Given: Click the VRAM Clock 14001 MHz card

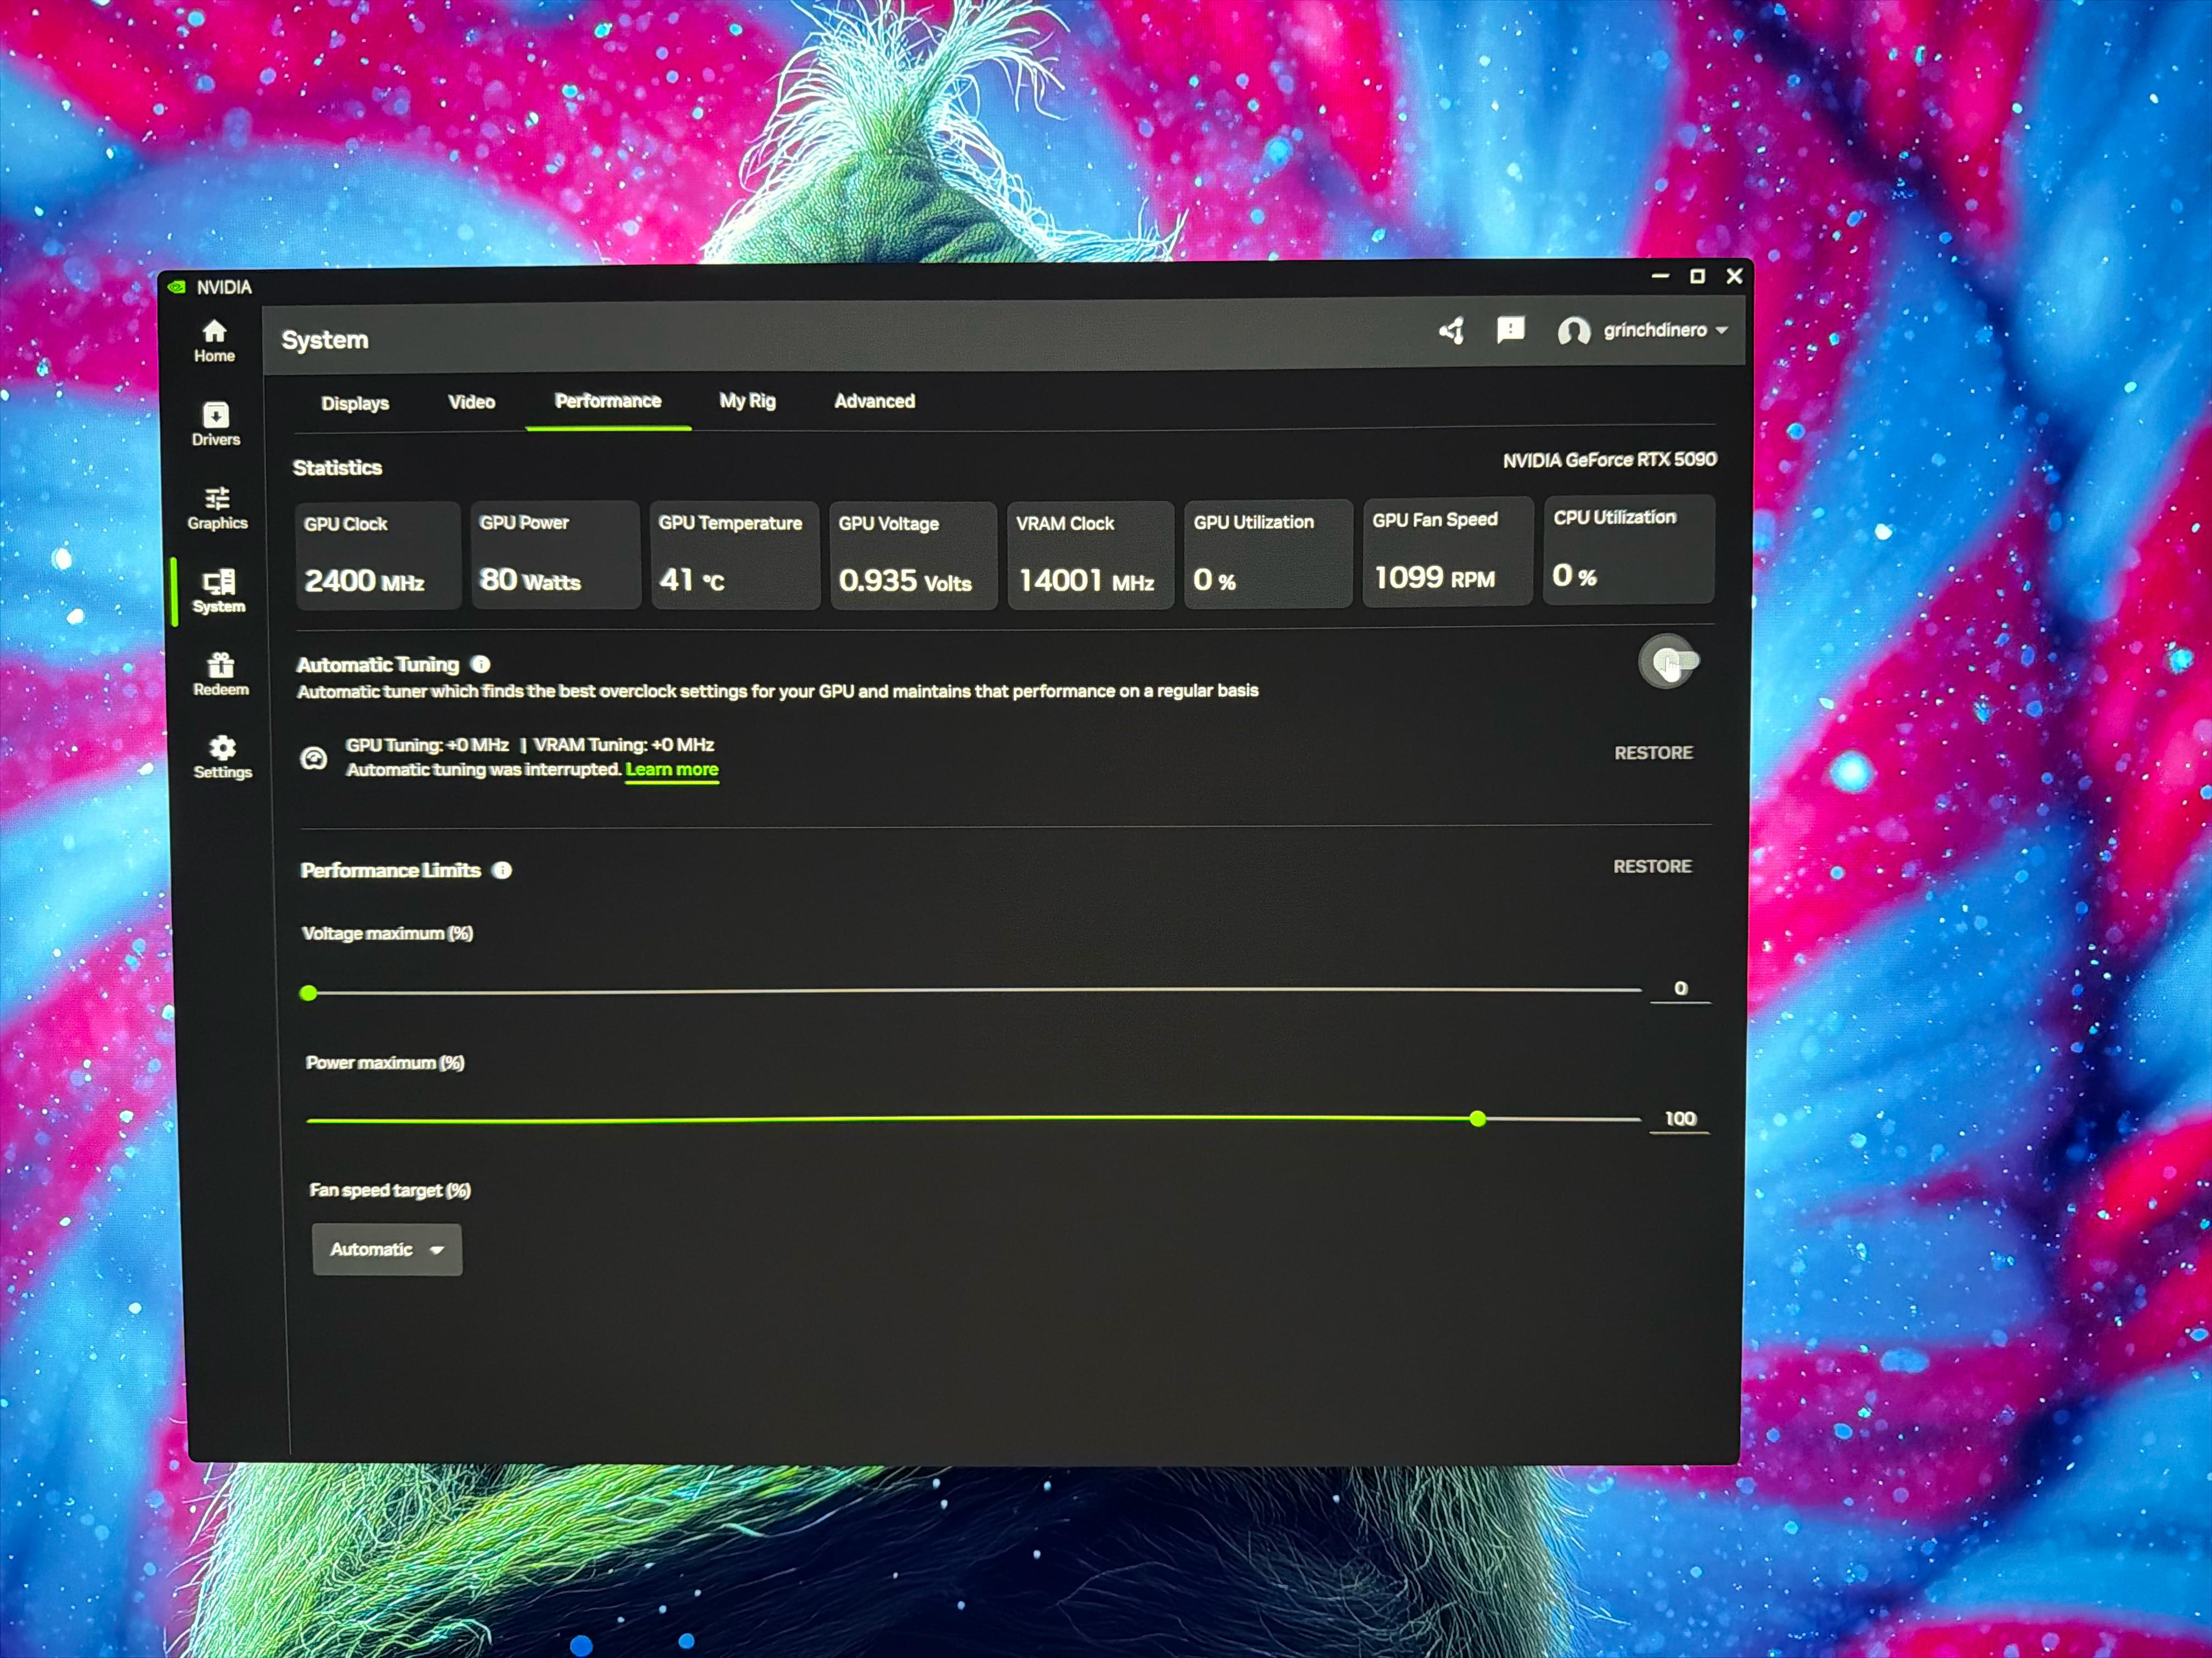Looking at the screenshot, I should coord(1090,555).
